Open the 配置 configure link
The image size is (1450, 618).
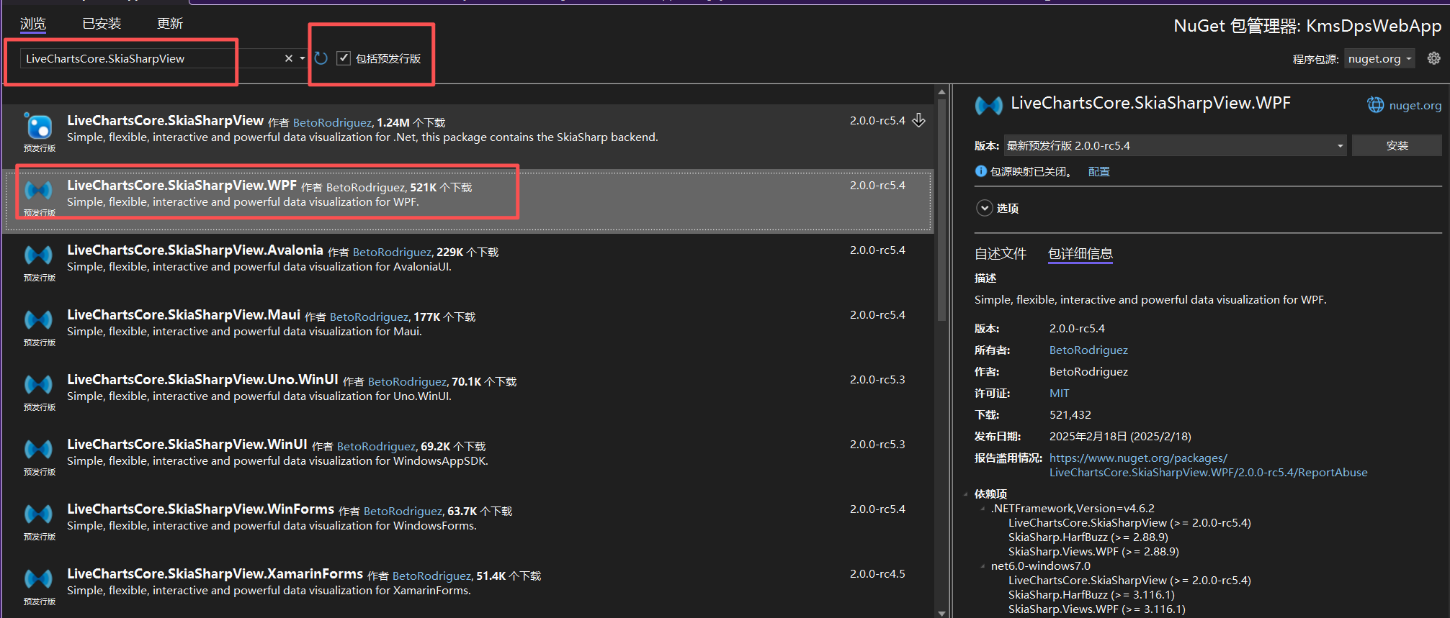click(x=1099, y=171)
